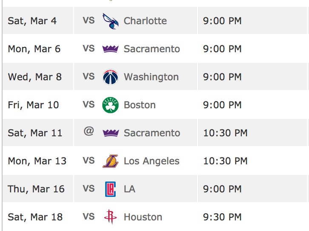Click the Kings crown logo on Mar 11

111,133
